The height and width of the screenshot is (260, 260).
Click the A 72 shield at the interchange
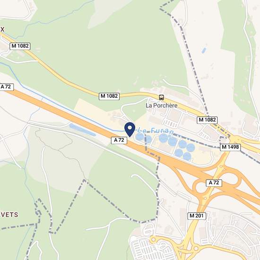[x=214, y=183]
